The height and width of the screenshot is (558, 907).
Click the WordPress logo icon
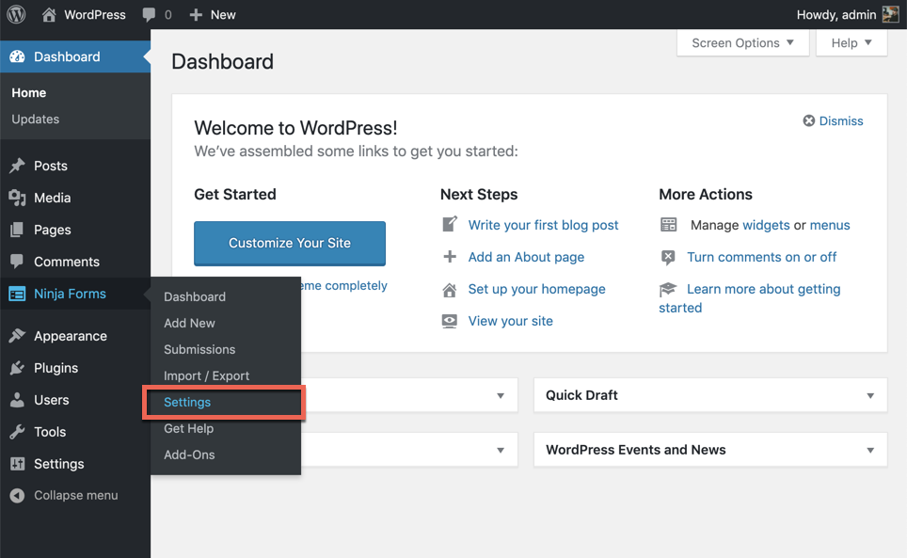click(x=16, y=14)
